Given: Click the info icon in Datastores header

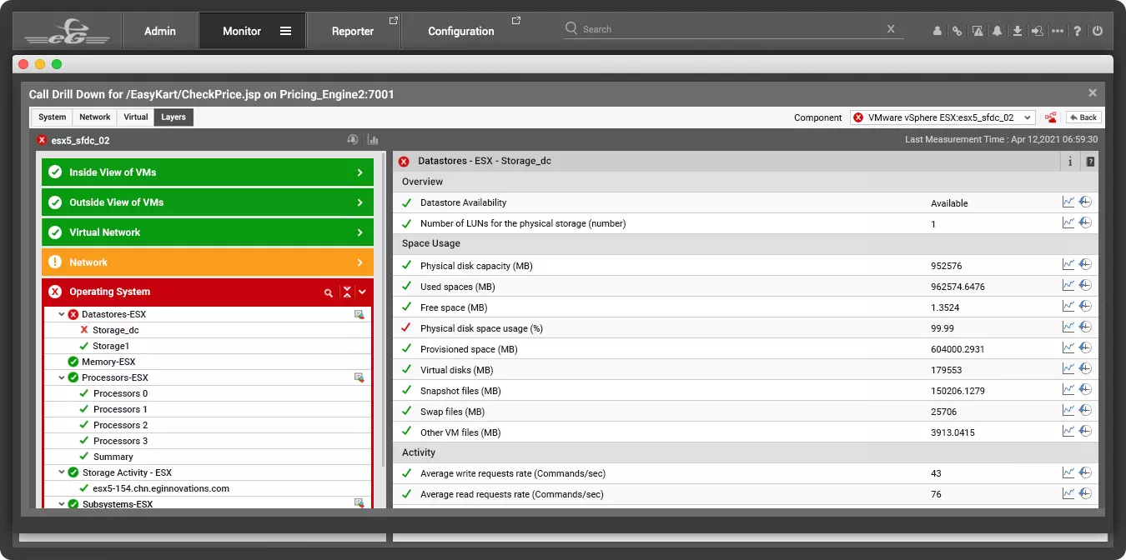Looking at the screenshot, I should [1070, 162].
